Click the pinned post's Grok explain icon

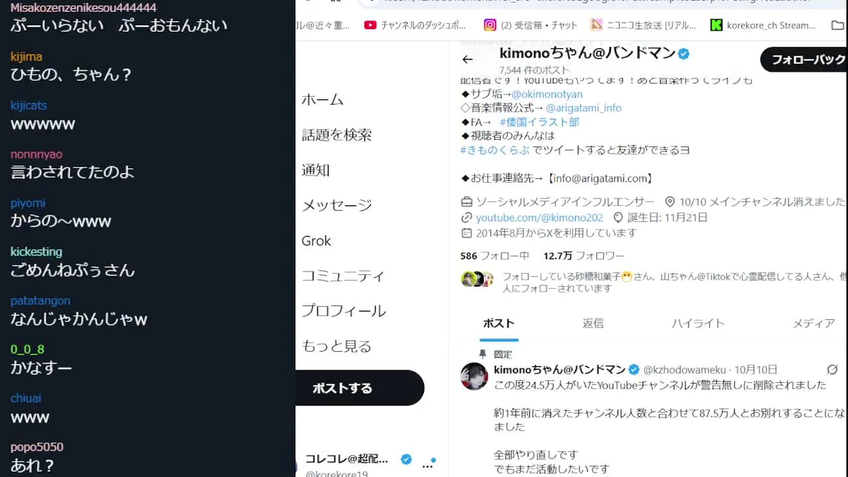(833, 370)
